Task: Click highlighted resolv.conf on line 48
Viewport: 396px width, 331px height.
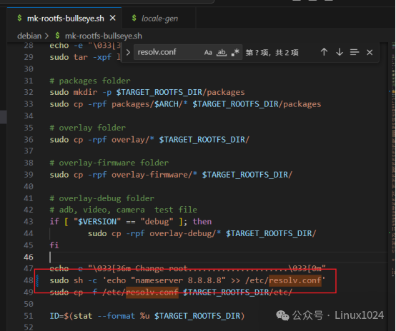Action: [x=295, y=280]
